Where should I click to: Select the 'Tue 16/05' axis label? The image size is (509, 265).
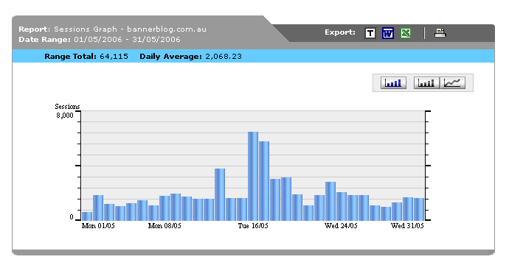[253, 226]
